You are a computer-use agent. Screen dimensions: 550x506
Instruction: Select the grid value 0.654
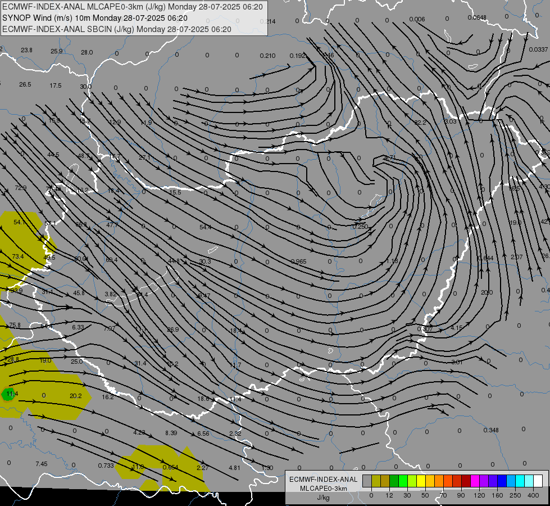click(170, 467)
